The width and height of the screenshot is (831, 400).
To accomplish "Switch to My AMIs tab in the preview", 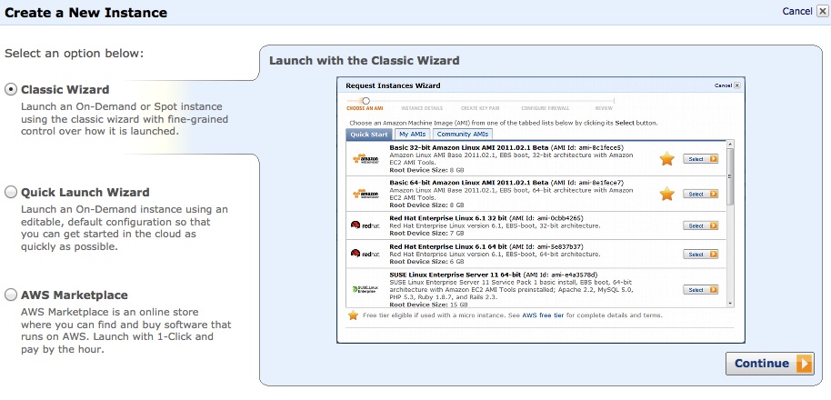I will point(413,134).
